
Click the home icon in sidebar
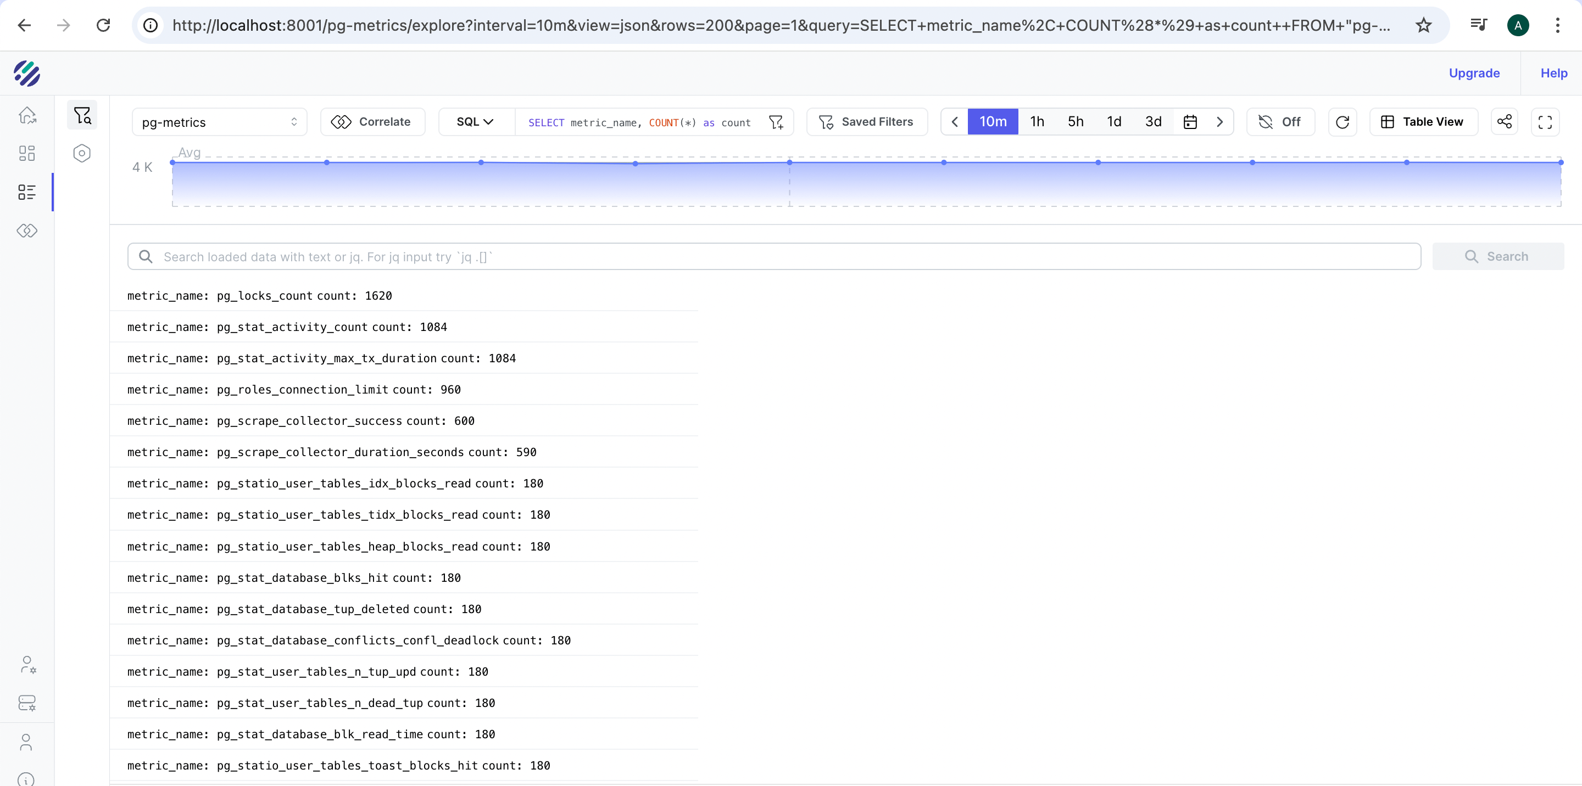(26, 115)
